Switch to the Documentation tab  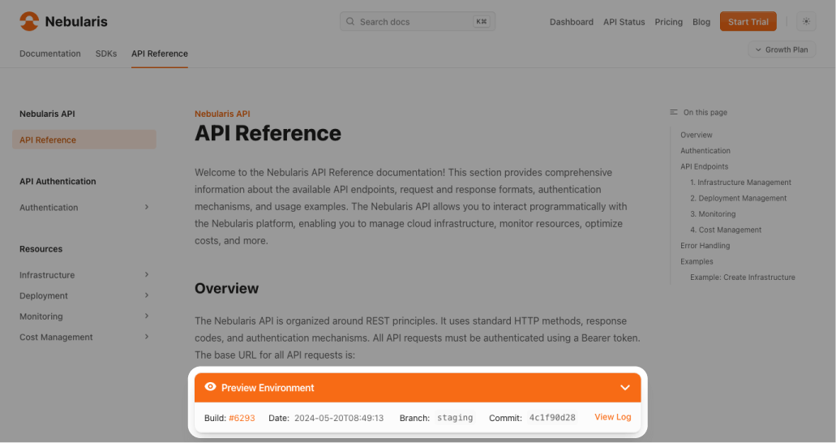click(x=50, y=54)
